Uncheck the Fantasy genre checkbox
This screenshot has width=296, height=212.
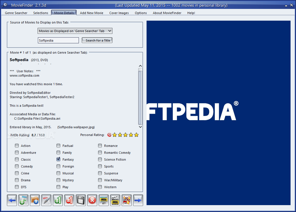coord(58,159)
